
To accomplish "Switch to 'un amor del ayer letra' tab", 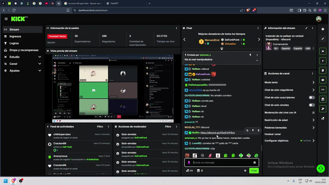I will 83,3.
